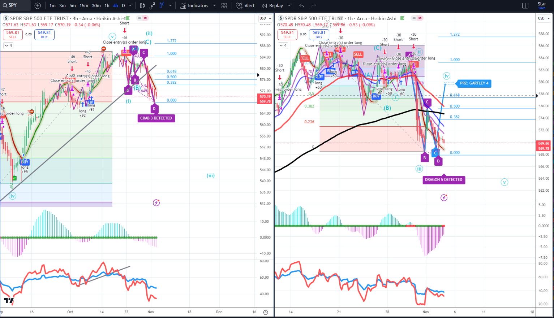
Task: Select the 30m timeframe
Action: coord(96,5)
